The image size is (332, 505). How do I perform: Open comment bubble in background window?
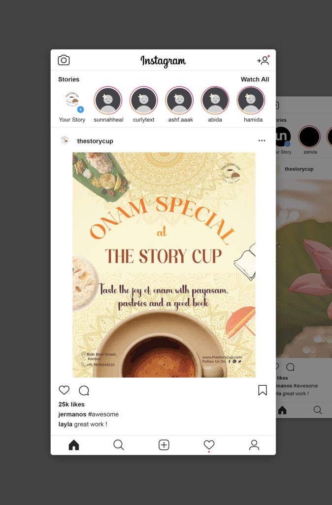290,367
